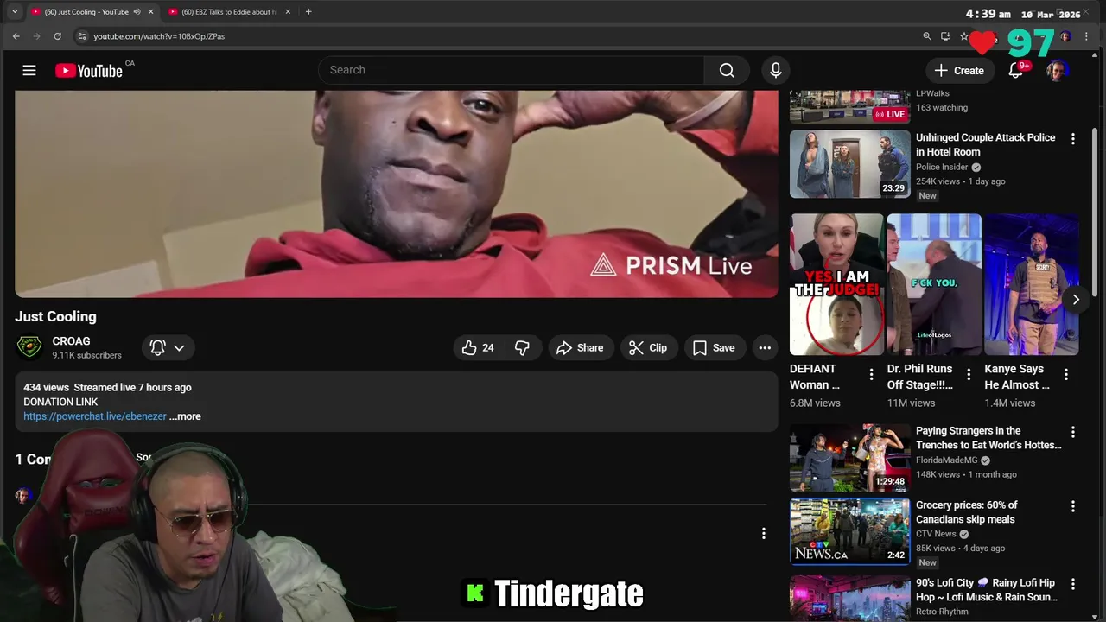Screen dimensions: 1106x622
Task: Click 9.11K subscribers text
Action: [86, 355]
